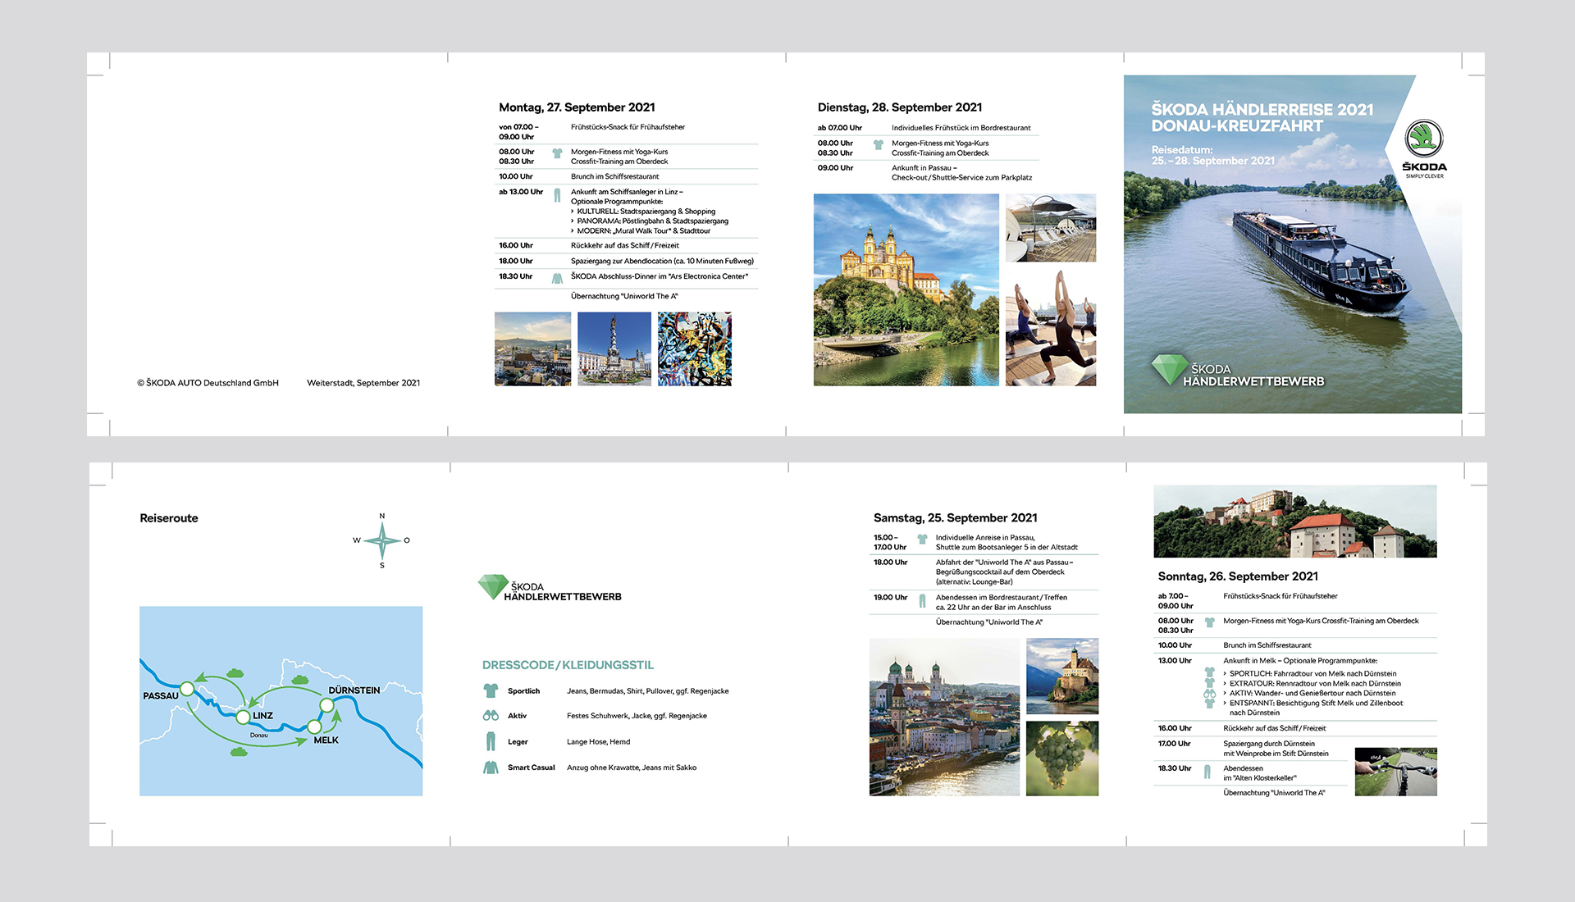
Task: Select the Smart Casual jacket icon
Action: (x=491, y=768)
